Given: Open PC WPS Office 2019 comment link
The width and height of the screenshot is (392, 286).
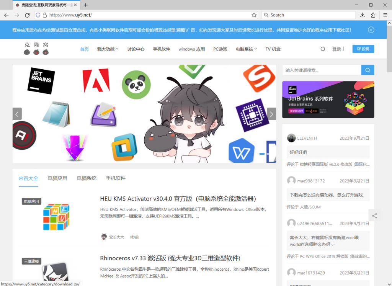Looking at the screenshot, I should click(x=335, y=256).
